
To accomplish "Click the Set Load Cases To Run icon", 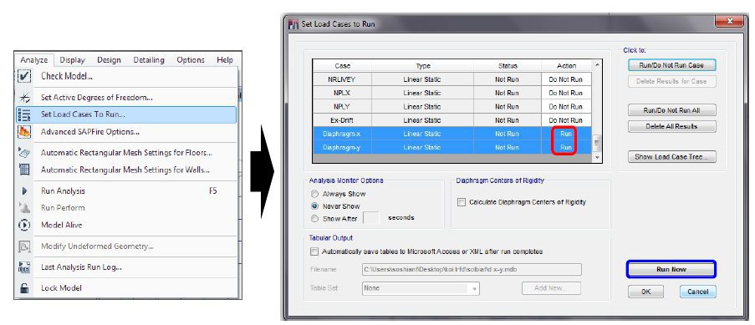I will (24, 114).
